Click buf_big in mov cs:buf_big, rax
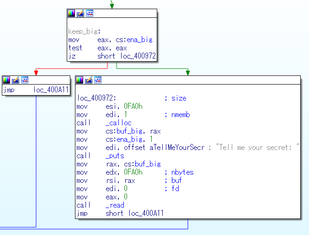309x235 pixels. tap(129, 131)
